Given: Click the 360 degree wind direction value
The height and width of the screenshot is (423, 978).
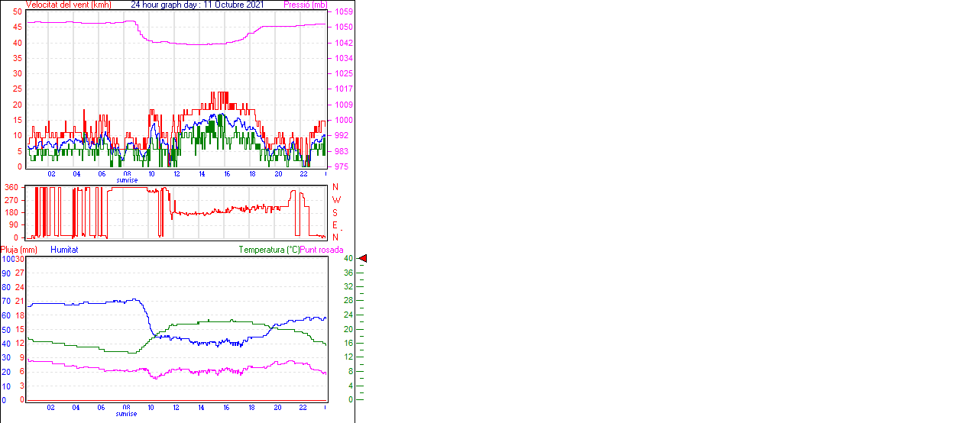Looking at the screenshot, I should 11,187.
